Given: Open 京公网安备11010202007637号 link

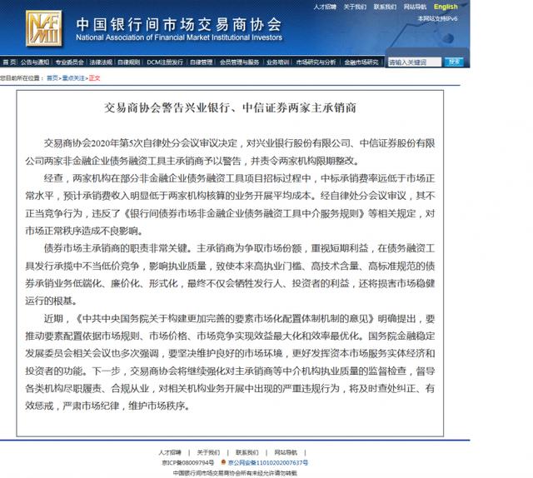Looking at the screenshot, I should coord(268,462).
